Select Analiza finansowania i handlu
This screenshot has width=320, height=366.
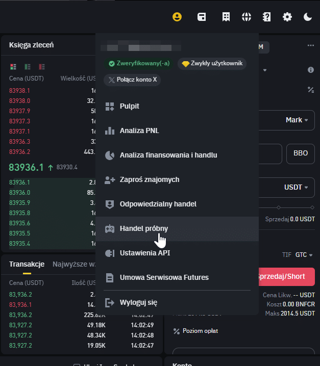click(177, 155)
